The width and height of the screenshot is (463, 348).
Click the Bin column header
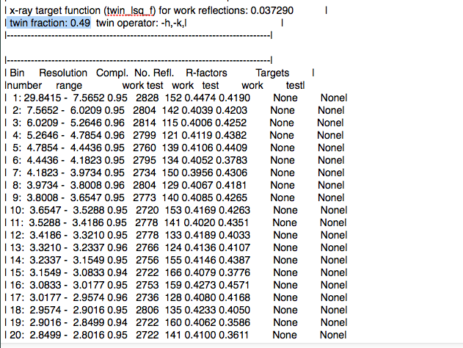(16, 73)
